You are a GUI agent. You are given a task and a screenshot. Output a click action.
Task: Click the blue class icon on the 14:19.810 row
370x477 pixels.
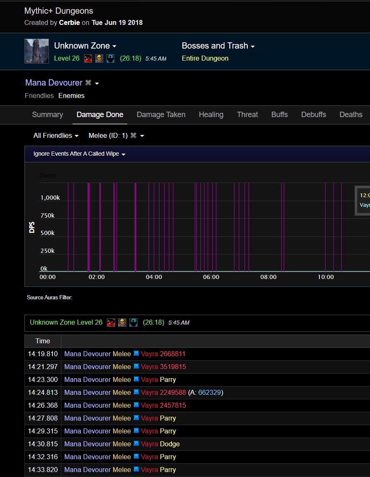[136, 354]
